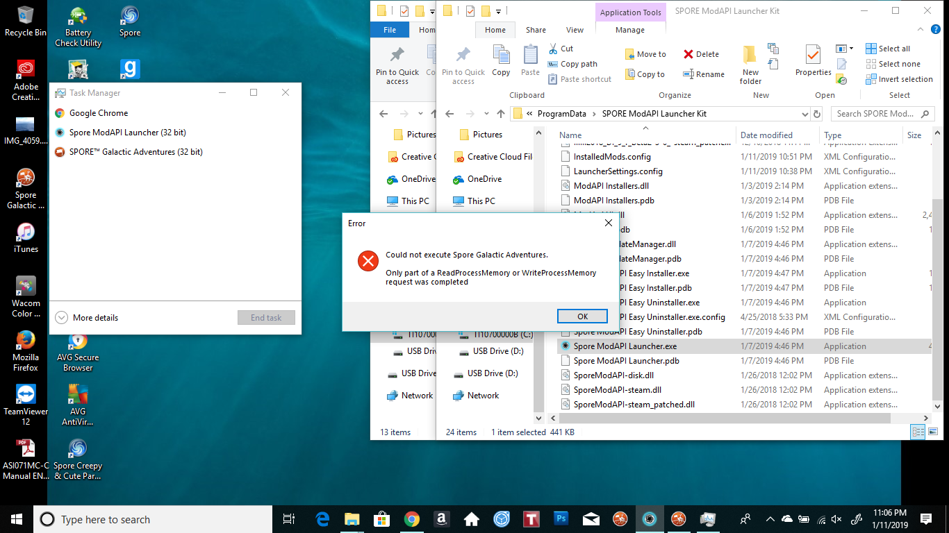Select OneDrive in the front navigation pane
Viewport: 949px width, 533px height.
[x=484, y=179]
